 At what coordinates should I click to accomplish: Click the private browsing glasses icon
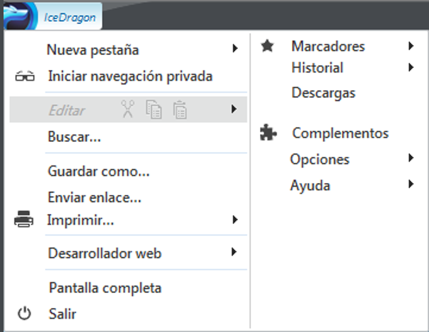25,77
